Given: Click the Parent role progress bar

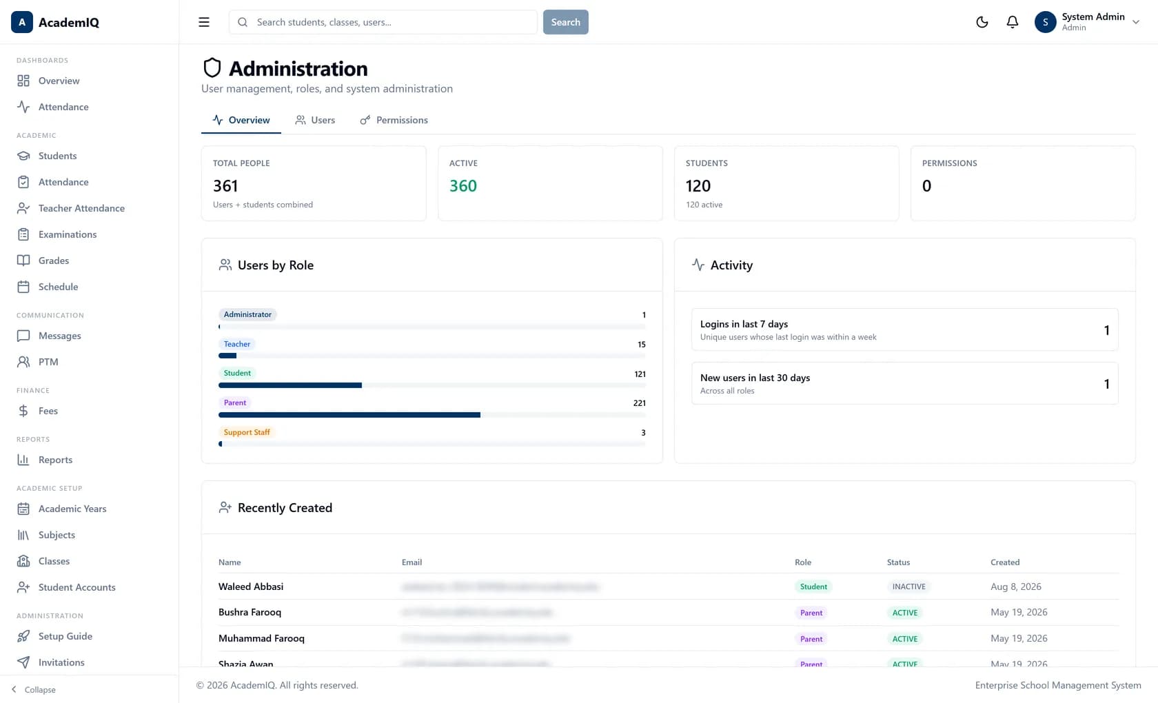Looking at the screenshot, I should click(x=432, y=415).
